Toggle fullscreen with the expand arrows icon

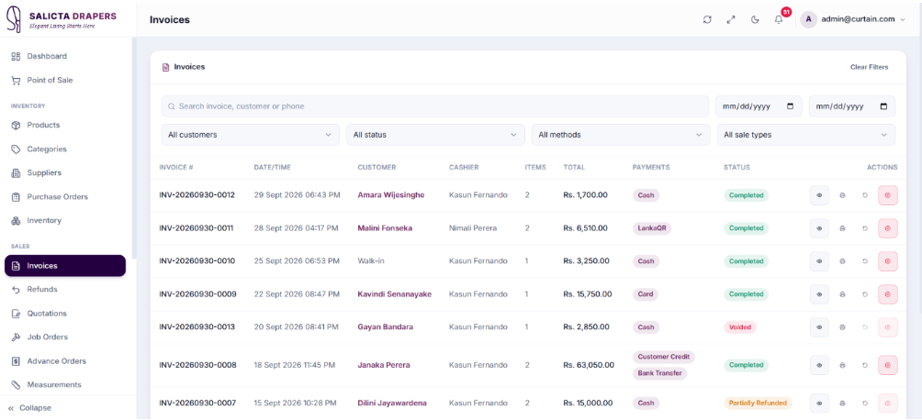click(x=731, y=19)
